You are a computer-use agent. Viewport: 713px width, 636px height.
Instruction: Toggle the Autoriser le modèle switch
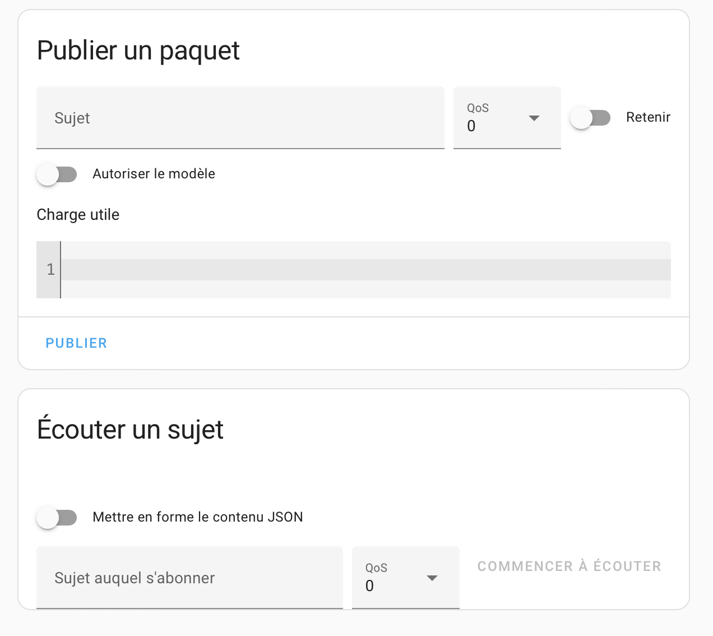coord(57,174)
